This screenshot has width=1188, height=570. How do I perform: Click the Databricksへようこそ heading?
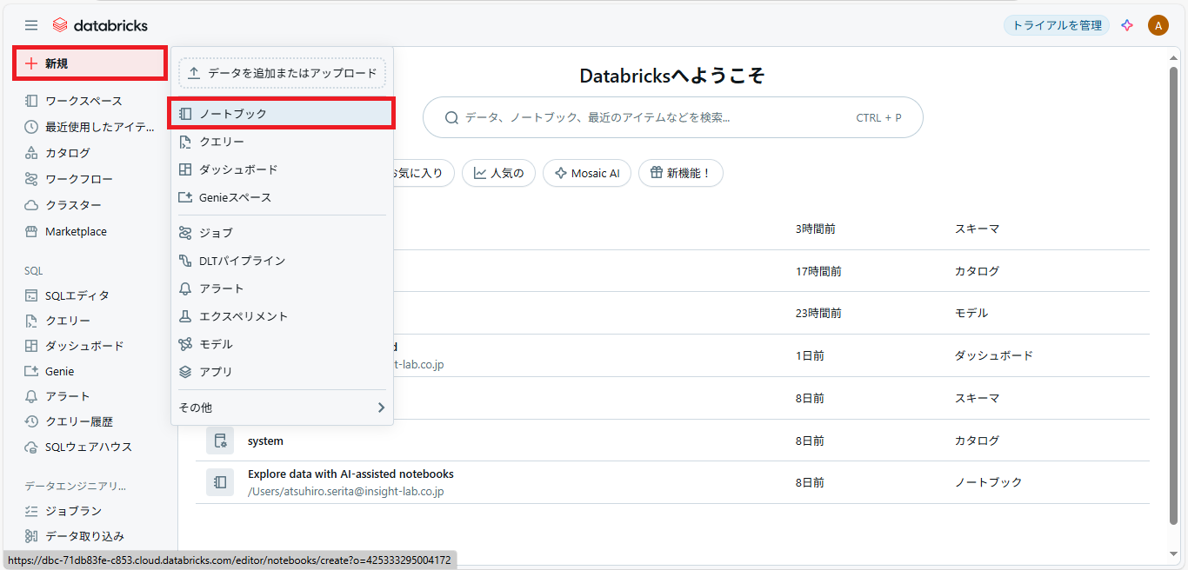[672, 76]
